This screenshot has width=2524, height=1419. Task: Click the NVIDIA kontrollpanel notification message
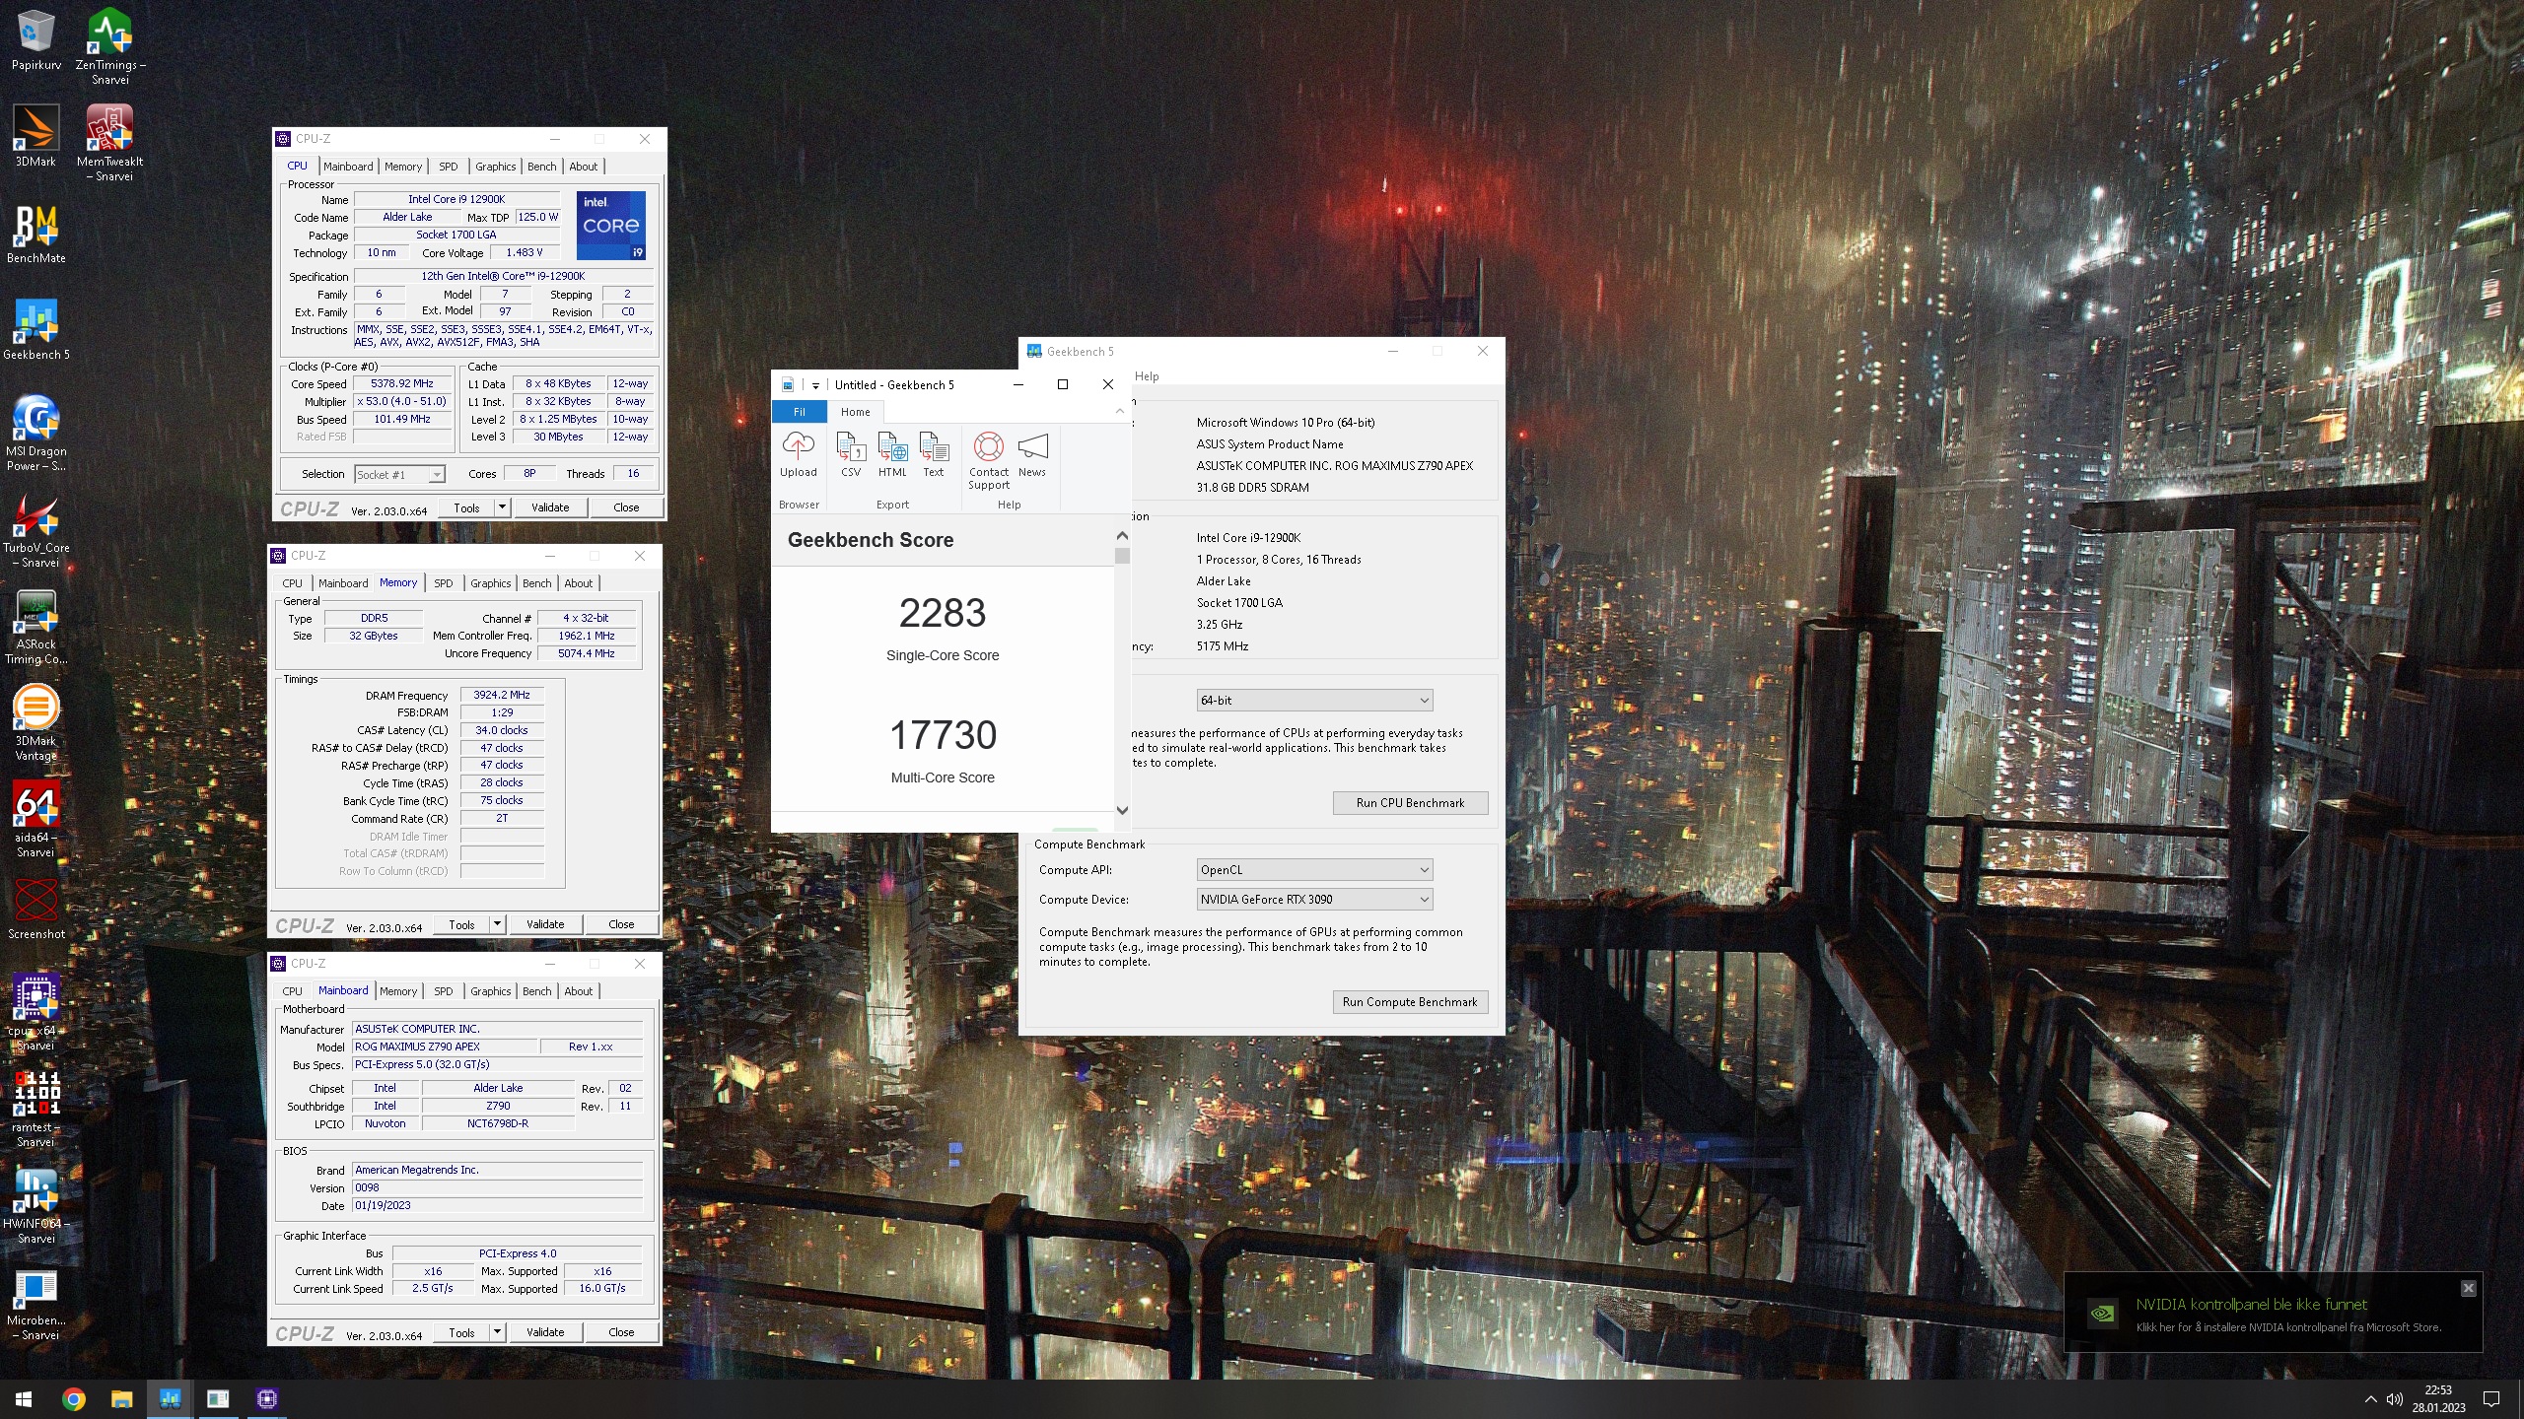point(2273,1315)
